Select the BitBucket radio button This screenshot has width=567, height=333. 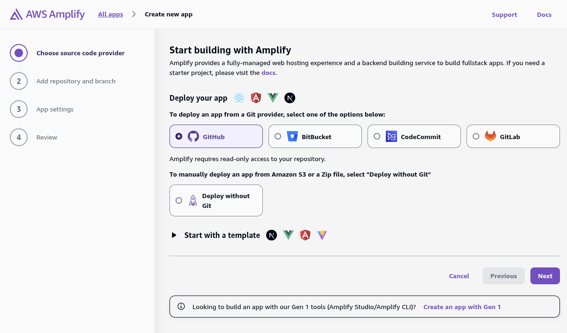278,136
